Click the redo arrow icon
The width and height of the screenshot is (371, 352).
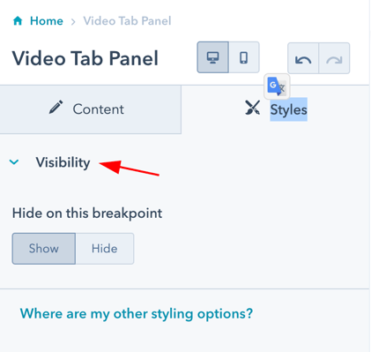click(x=334, y=58)
